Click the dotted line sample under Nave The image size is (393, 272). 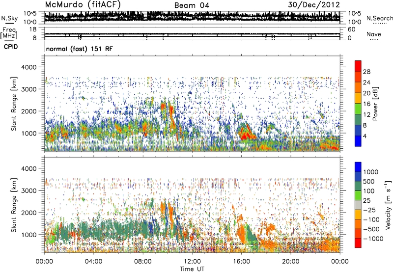[x=374, y=39]
